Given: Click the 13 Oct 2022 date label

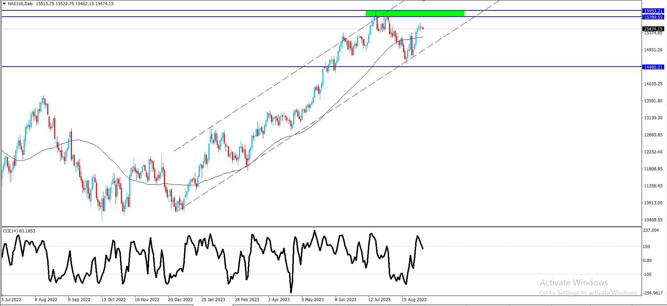Looking at the screenshot, I should pyautogui.click(x=113, y=300).
